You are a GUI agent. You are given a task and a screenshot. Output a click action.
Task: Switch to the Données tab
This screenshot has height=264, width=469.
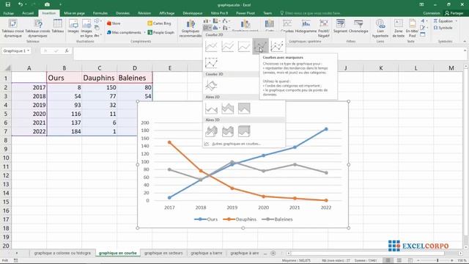tap(122, 13)
